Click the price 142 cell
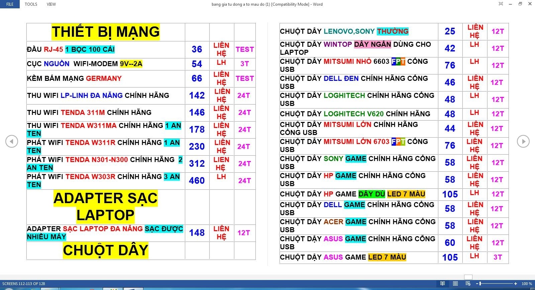 (x=197, y=96)
